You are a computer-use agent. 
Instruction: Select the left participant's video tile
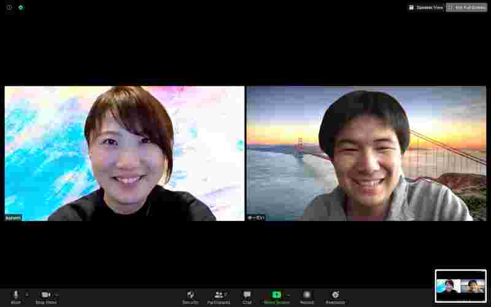125,153
